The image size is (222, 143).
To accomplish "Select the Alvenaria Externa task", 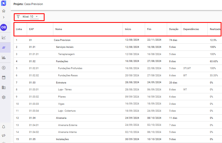I will [68, 125].
